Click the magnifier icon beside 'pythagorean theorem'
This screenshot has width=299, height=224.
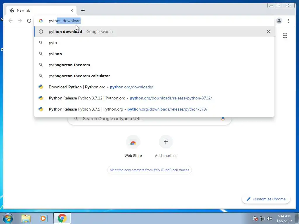[x=41, y=65]
